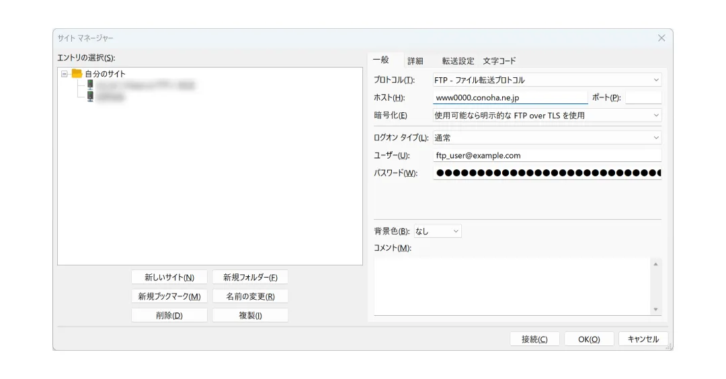This screenshot has width=726, height=379.
Task: Switch to the 詳細 tab
Action: coord(415,61)
